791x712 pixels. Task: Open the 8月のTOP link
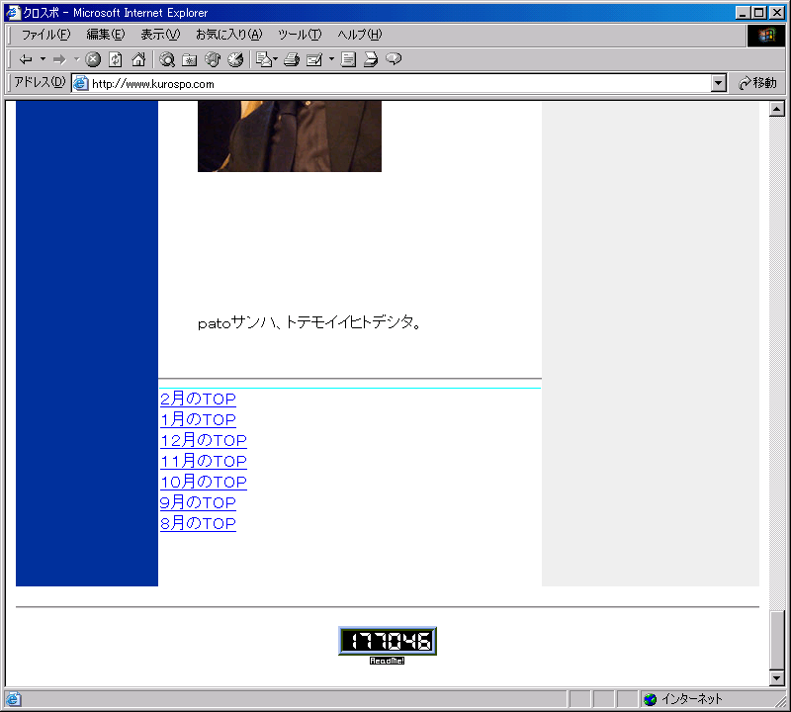(x=198, y=523)
